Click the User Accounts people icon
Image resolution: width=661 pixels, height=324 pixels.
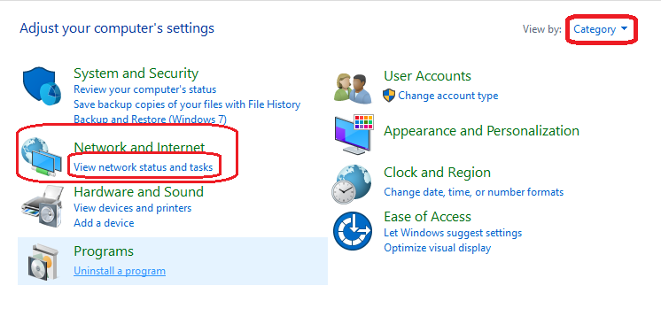tap(354, 88)
